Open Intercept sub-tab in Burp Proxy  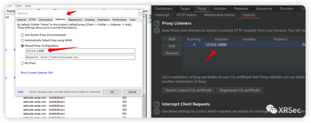162,15
